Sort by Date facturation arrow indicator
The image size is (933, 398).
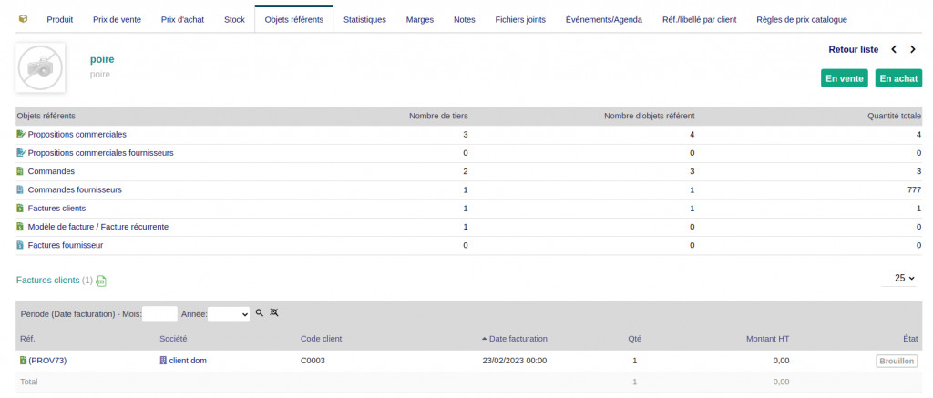pyautogui.click(x=485, y=339)
